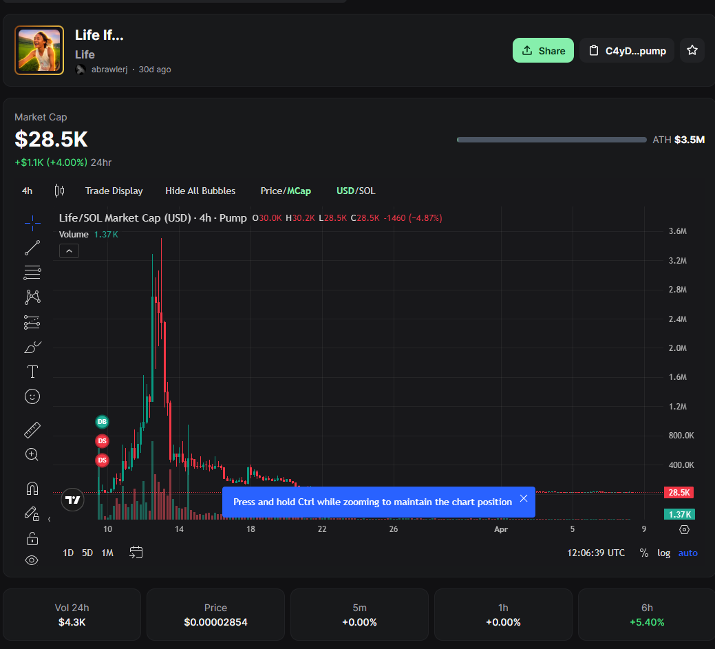Click the green Share button
This screenshot has height=649, width=715.
coord(543,50)
